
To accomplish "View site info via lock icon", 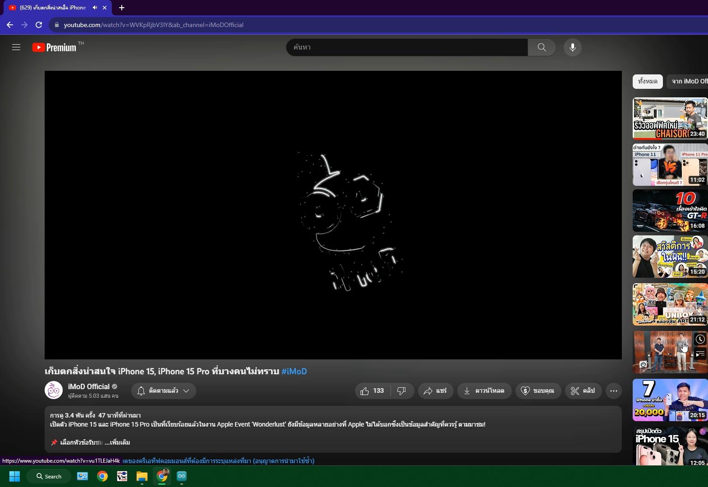I will (57, 25).
